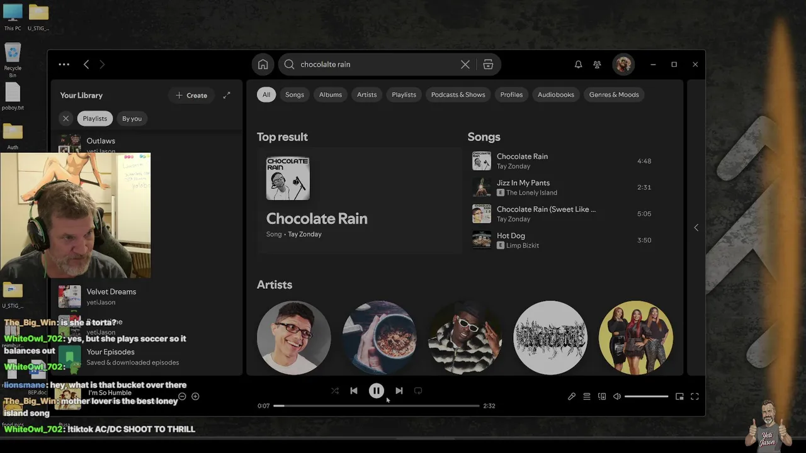
Task: Open the profile avatar menu
Action: [623, 64]
